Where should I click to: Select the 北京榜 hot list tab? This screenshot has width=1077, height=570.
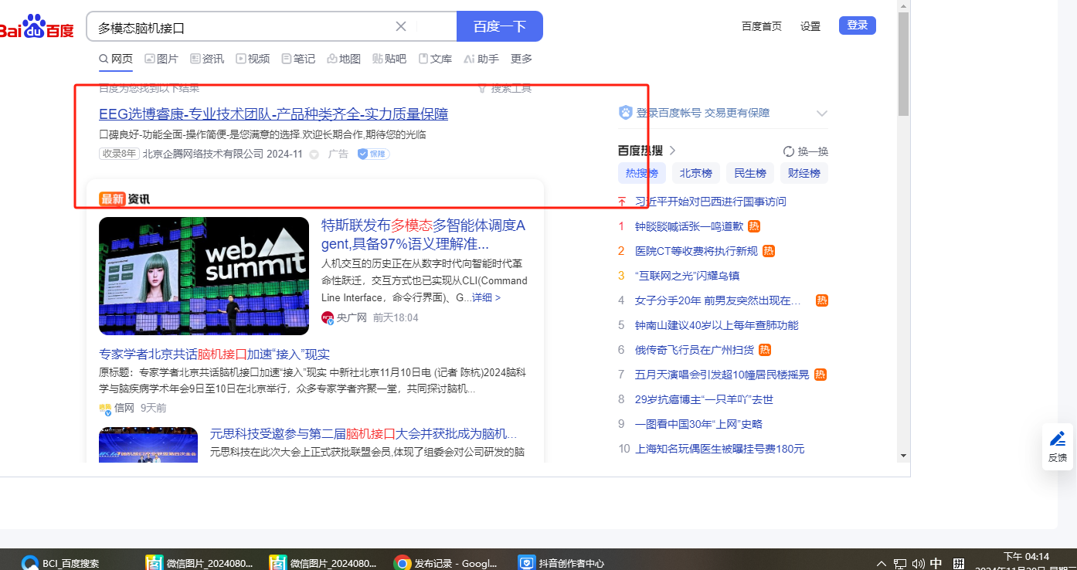click(x=695, y=173)
